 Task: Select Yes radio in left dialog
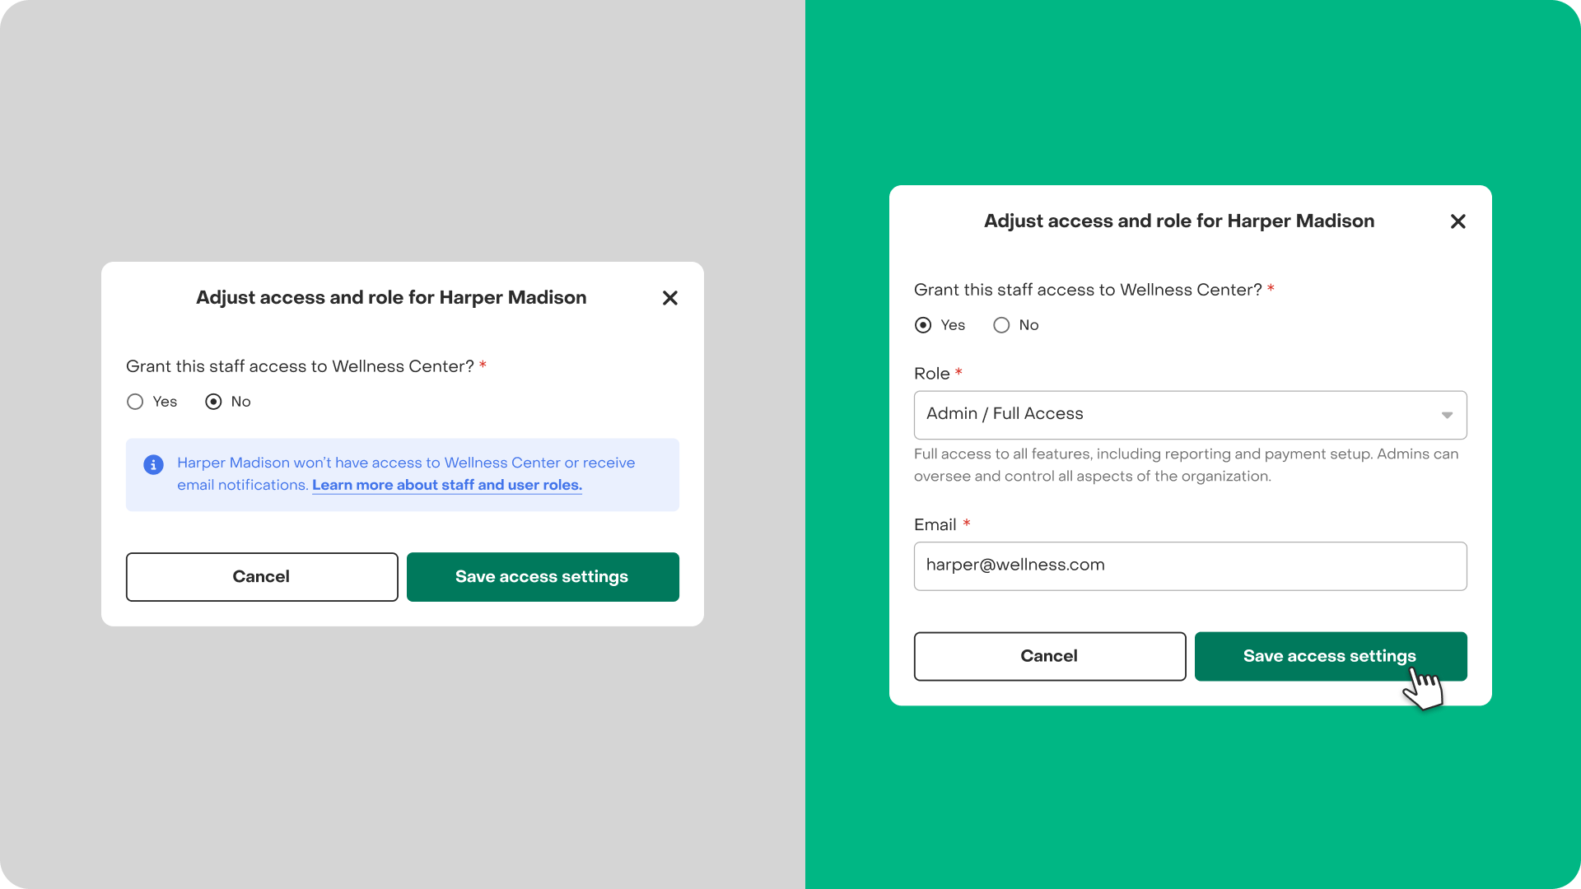point(135,402)
